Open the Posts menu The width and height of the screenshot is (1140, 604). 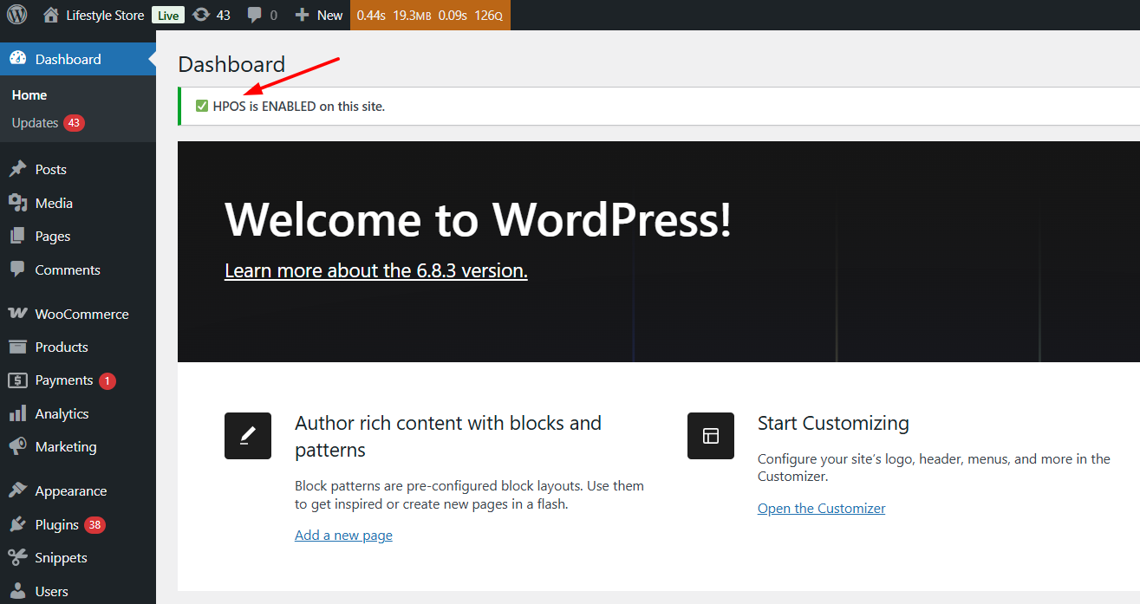(x=50, y=169)
